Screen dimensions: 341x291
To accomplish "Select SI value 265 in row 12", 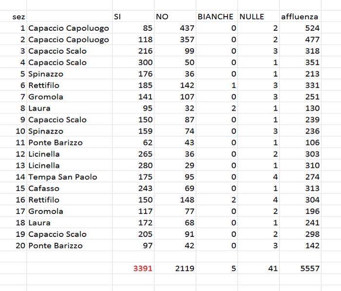I will click(x=133, y=154).
